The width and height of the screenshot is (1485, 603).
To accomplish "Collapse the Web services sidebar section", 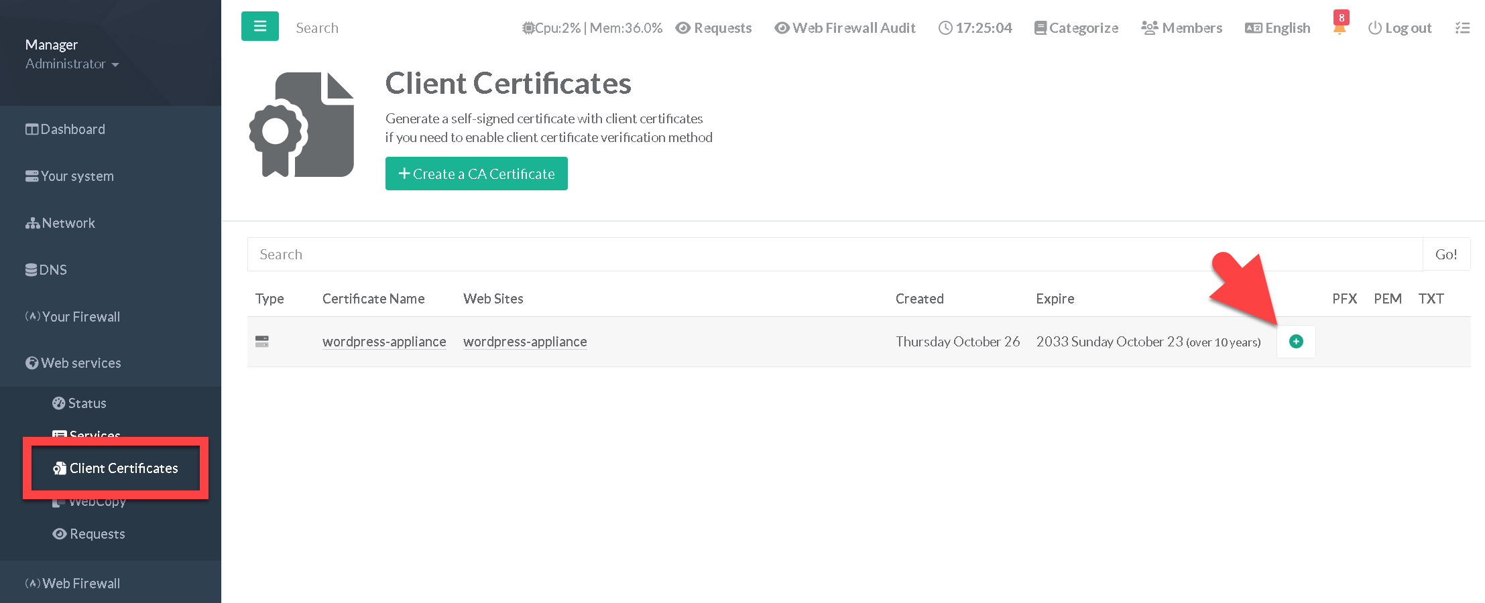I will (74, 363).
